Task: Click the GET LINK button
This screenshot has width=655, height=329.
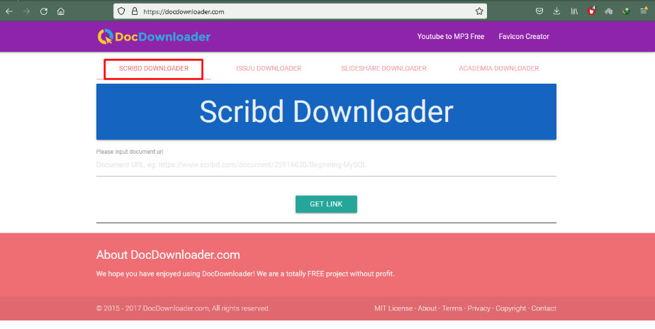Action: tap(326, 204)
